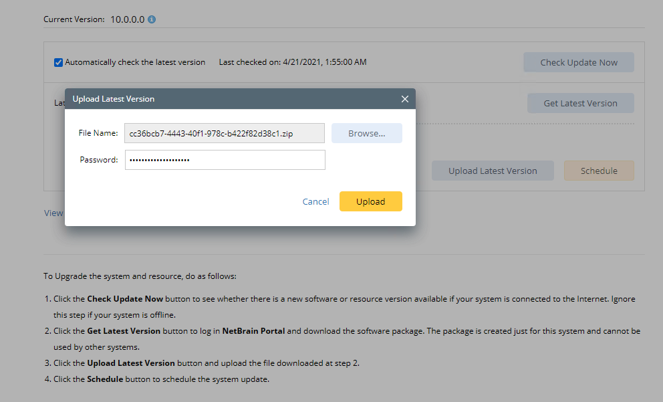Viewport: 663px width, 402px height.
Task: Open the View link below the panel
Action: click(x=53, y=213)
